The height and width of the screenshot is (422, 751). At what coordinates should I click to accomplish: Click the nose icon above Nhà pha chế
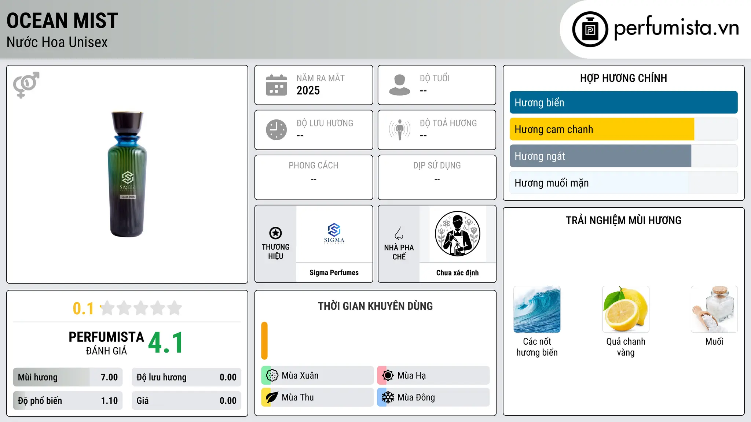coord(399,233)
